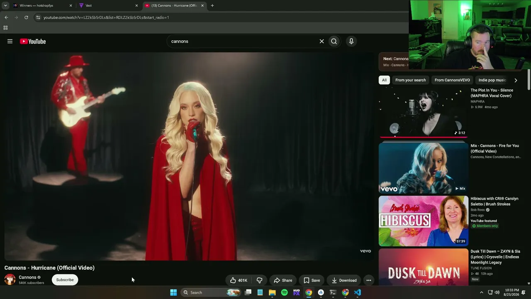The height and width of the screenshot is (299, 531).
Task: Visit the Bob Ross channel link
Action: tap(477, 210)
